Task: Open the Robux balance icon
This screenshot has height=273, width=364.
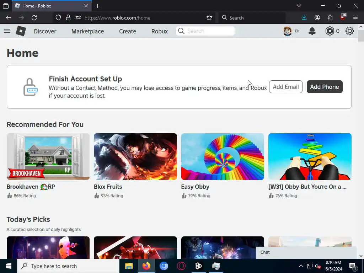Action: [330, 31]
